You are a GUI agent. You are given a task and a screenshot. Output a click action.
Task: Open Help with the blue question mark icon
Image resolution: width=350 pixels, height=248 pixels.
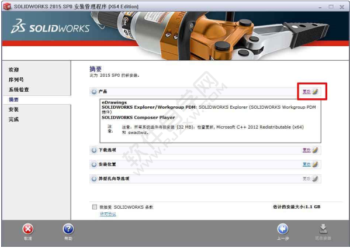coord(68,229)
